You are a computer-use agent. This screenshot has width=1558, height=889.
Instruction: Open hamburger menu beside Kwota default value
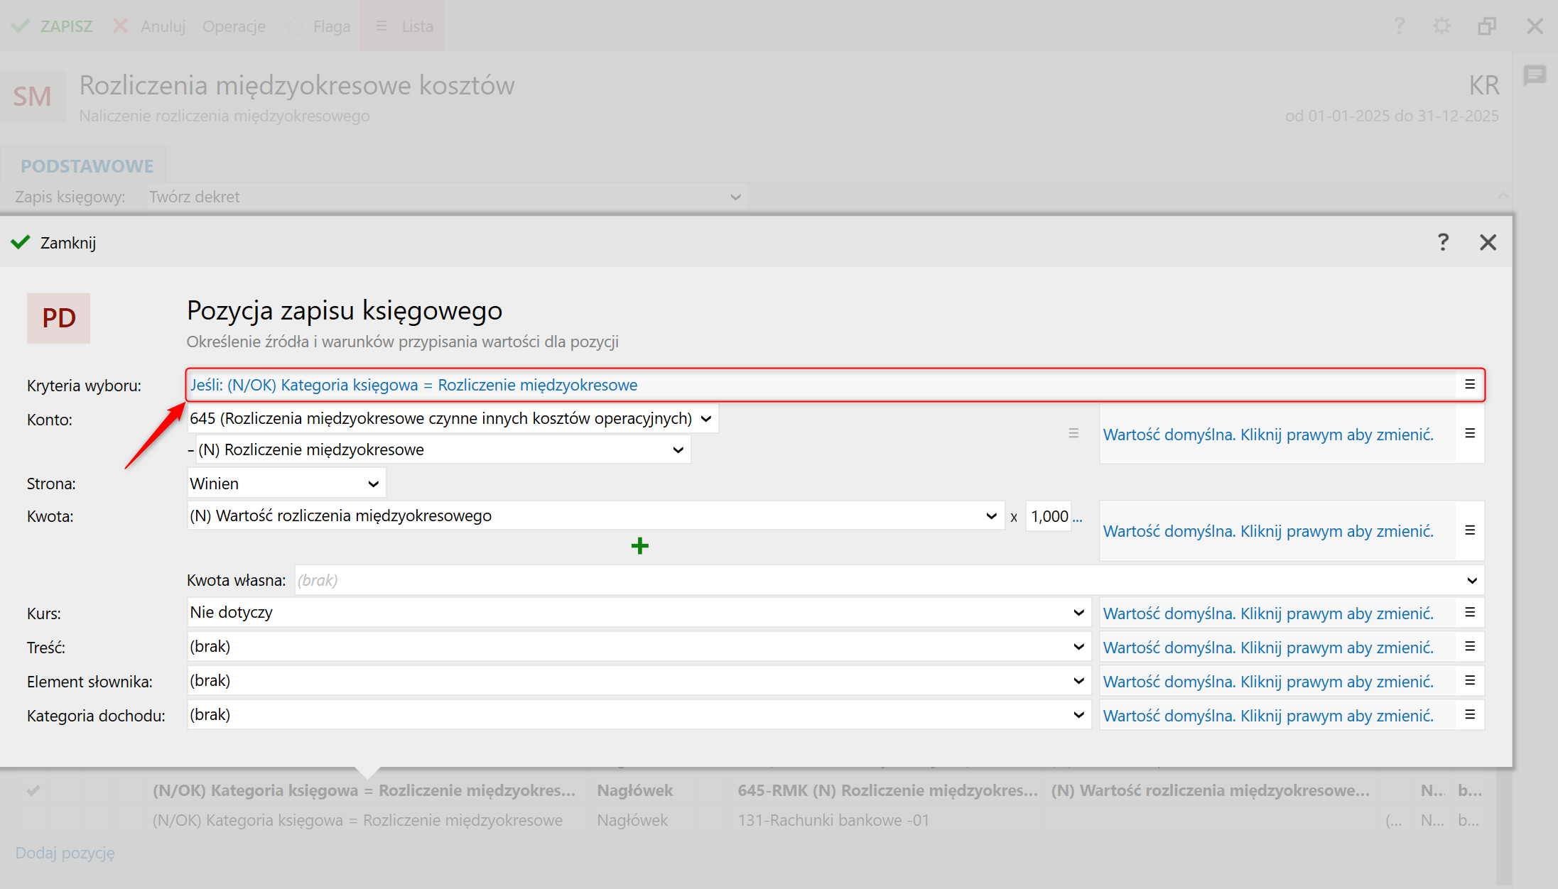click(x=1469, y=530)
